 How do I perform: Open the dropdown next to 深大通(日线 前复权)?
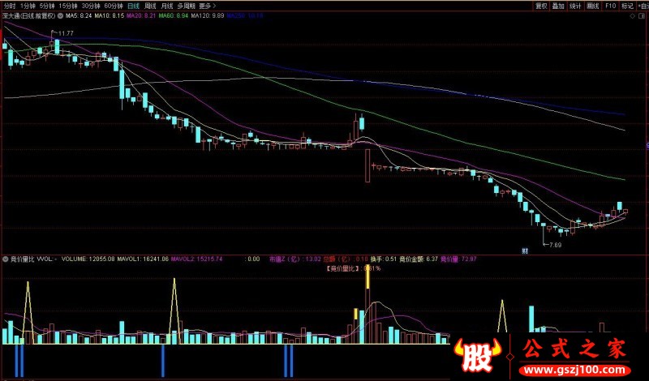60,16
